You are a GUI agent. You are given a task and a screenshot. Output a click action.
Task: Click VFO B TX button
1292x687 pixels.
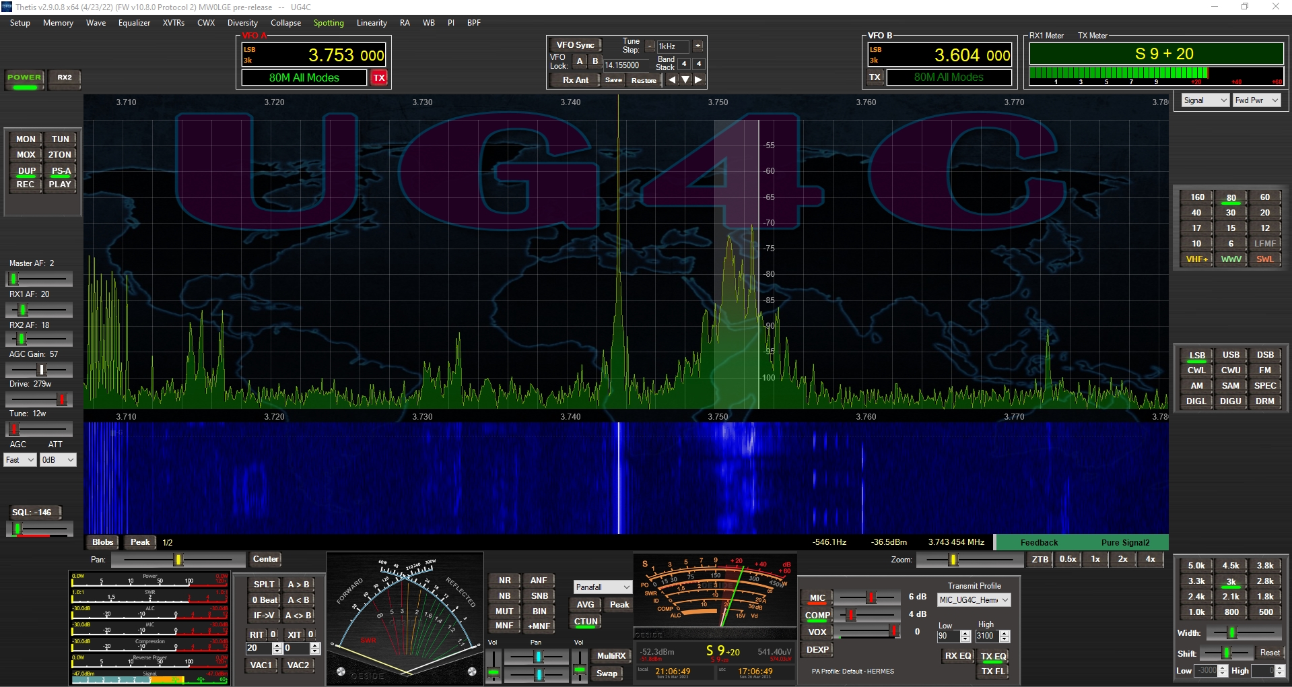point(875,77)
